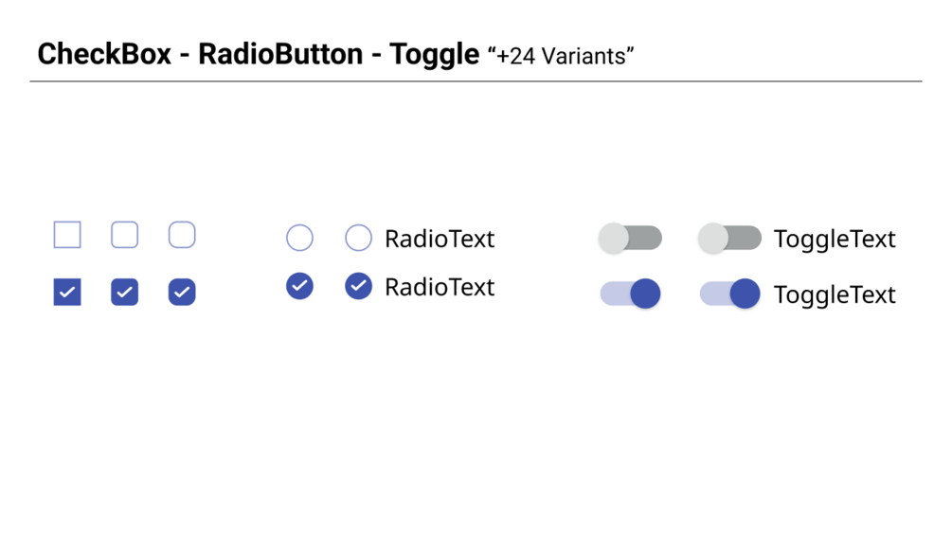The image size is (952, 535).
Task: Select the empty radio button beside RadioText
Action: [x=358, y=238]
